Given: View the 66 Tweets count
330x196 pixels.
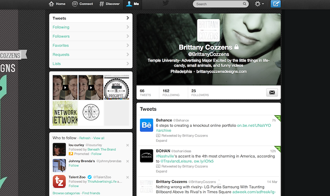Looking at the screenshot, I should 145,92.
